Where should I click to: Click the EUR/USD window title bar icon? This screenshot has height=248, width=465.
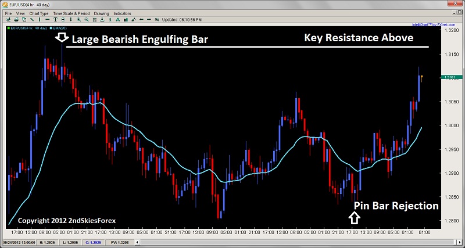pyautogui.click(x=5, y=4)
